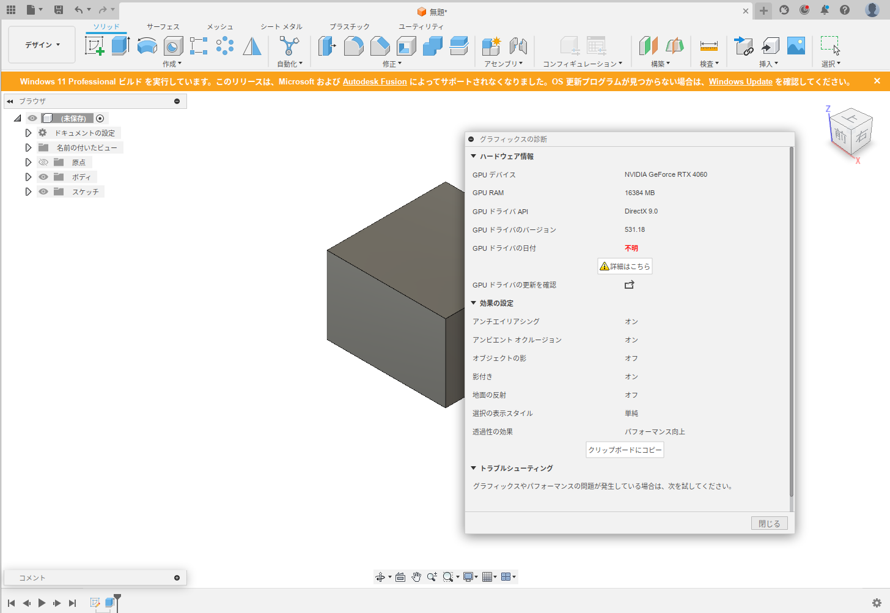Screen dimensions: 890x613
Task: Click the Pan hand tool
Action: [416, 577]
